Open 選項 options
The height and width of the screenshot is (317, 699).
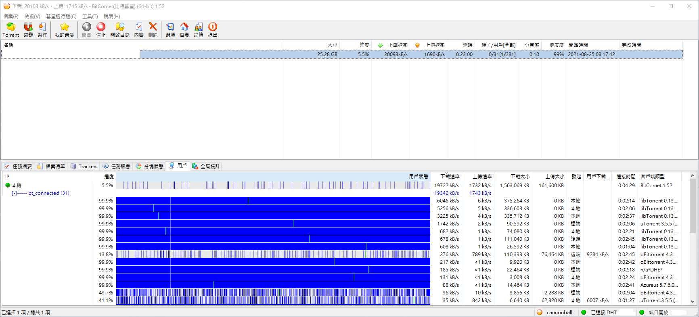tap(170, 30)
